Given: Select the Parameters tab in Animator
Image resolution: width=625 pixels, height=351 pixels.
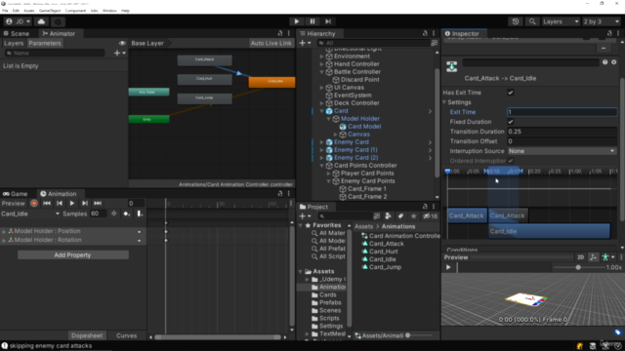Looking at the screenshot, I should point(45,43).
